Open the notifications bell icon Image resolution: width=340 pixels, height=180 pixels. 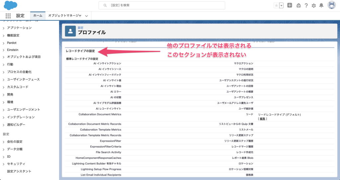click(x=321, y=6)
